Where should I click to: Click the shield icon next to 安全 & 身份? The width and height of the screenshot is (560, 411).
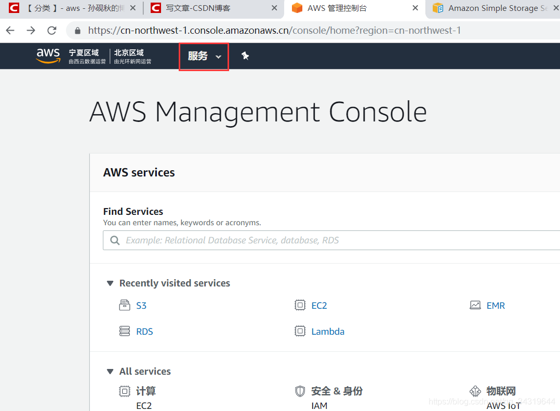[x=300, y=391]
